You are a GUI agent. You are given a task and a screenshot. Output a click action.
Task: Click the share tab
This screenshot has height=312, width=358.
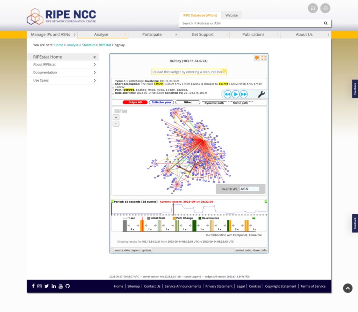click(256, 250)
